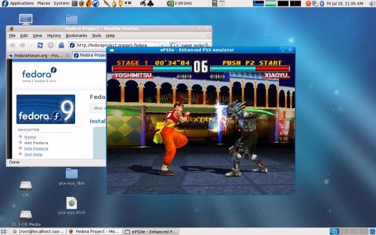The height and width of the screenshot is (235, 376).
Task: Open the calculator launcher in top panel
Action: pos(214,4)
